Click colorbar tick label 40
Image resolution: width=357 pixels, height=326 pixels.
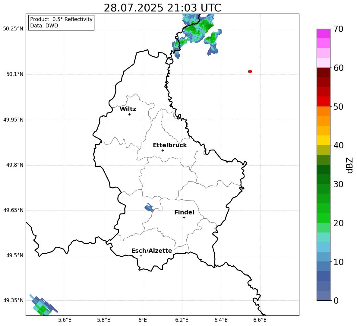coord(338,145)
